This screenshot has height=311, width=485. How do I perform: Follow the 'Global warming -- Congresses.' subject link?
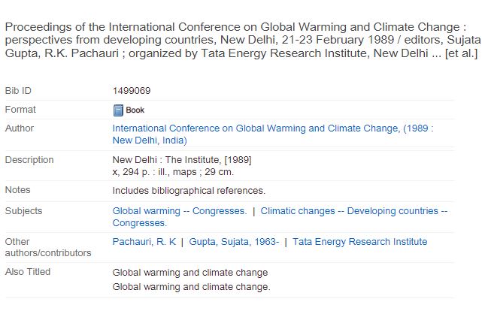pos(180,211)
